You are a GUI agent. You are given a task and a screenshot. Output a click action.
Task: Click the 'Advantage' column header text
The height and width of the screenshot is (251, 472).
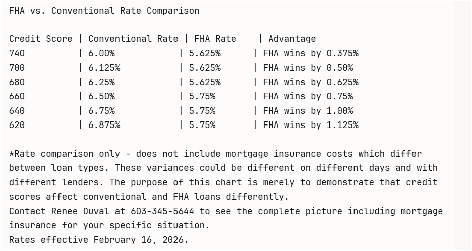292,39
